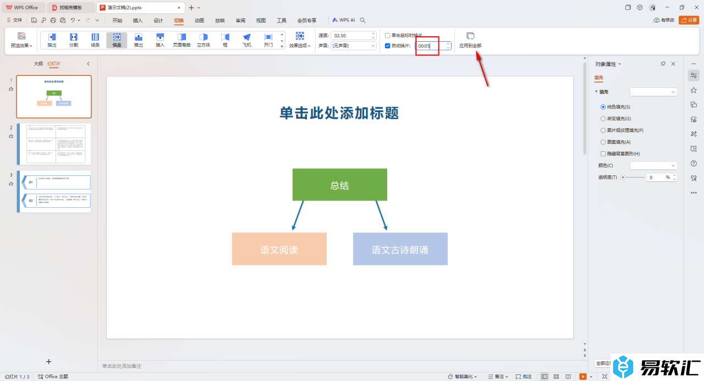
Task: Click the print icon in quick toolbar
Action: click(53, 20)
